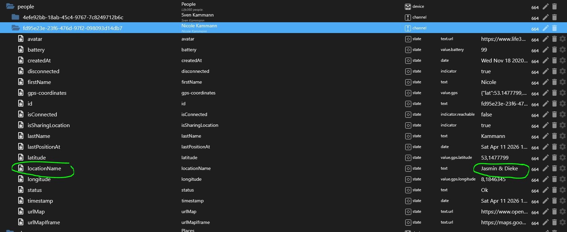Click the state file icon beside avatar
The image size is (567, 232).
[x=21, y=39]
